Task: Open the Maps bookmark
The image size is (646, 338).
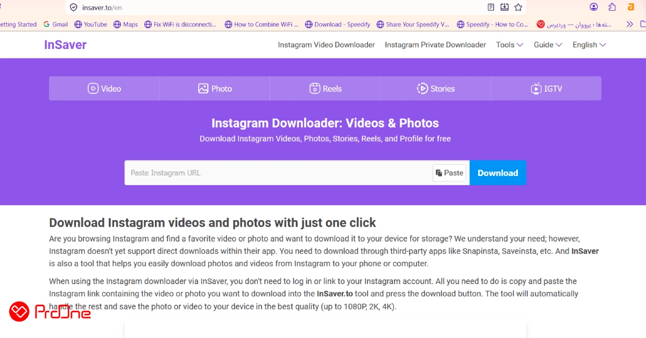Action: 125,24
